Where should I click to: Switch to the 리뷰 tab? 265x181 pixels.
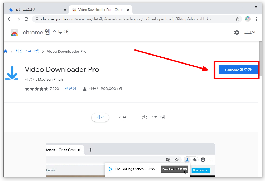(123, 117)
